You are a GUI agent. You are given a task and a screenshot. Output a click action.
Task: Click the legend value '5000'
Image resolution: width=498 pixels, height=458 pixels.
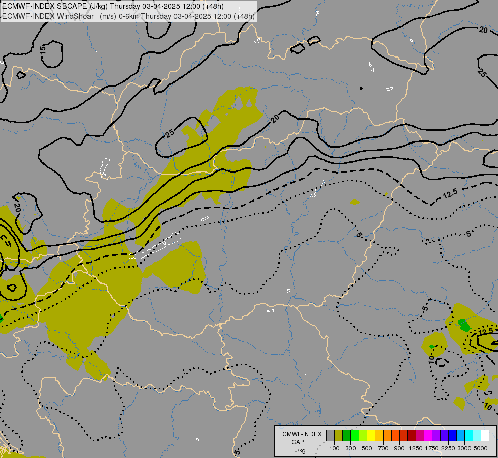(x=481, y=448)
